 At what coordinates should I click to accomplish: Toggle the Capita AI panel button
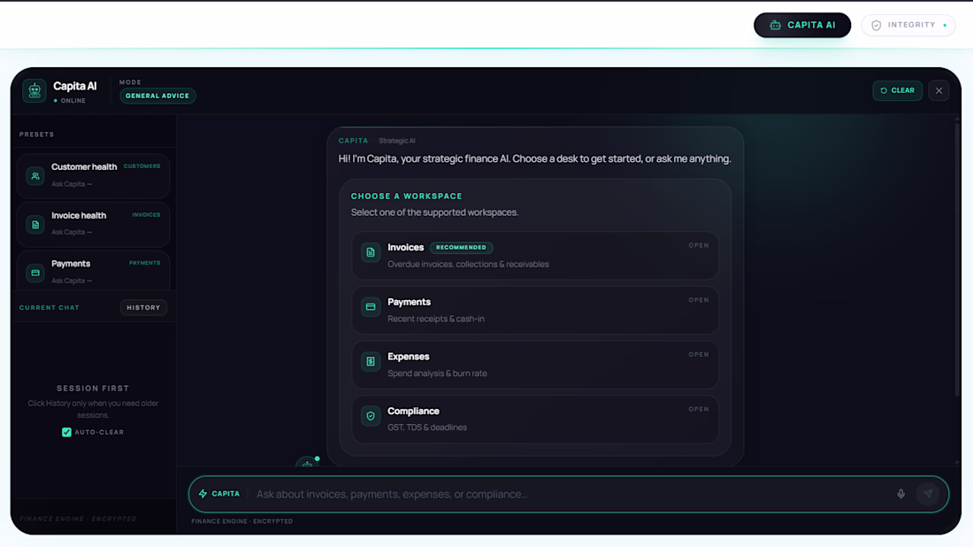pyautogui.click(x=801, y=25)
